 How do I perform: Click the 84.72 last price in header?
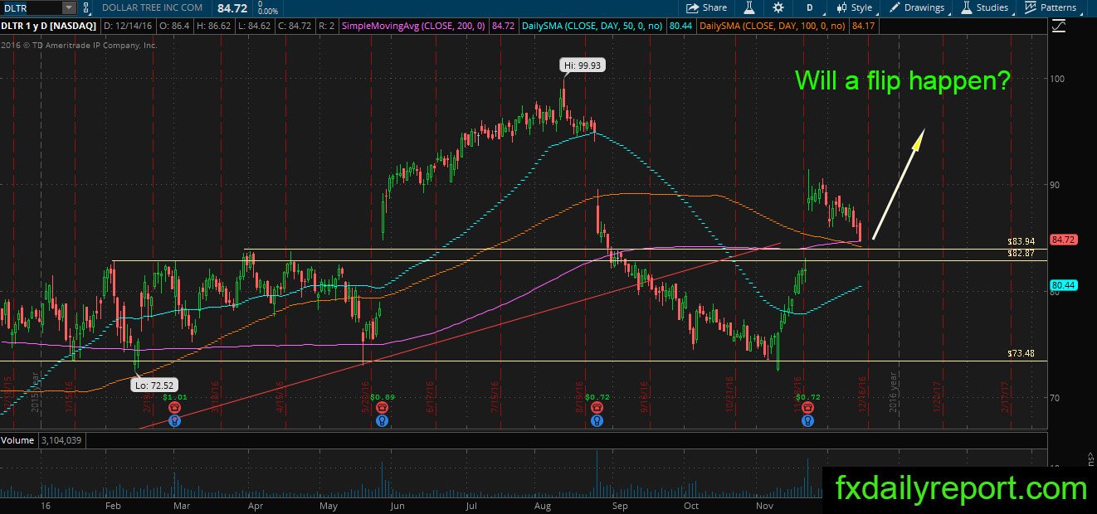(233, 7)
